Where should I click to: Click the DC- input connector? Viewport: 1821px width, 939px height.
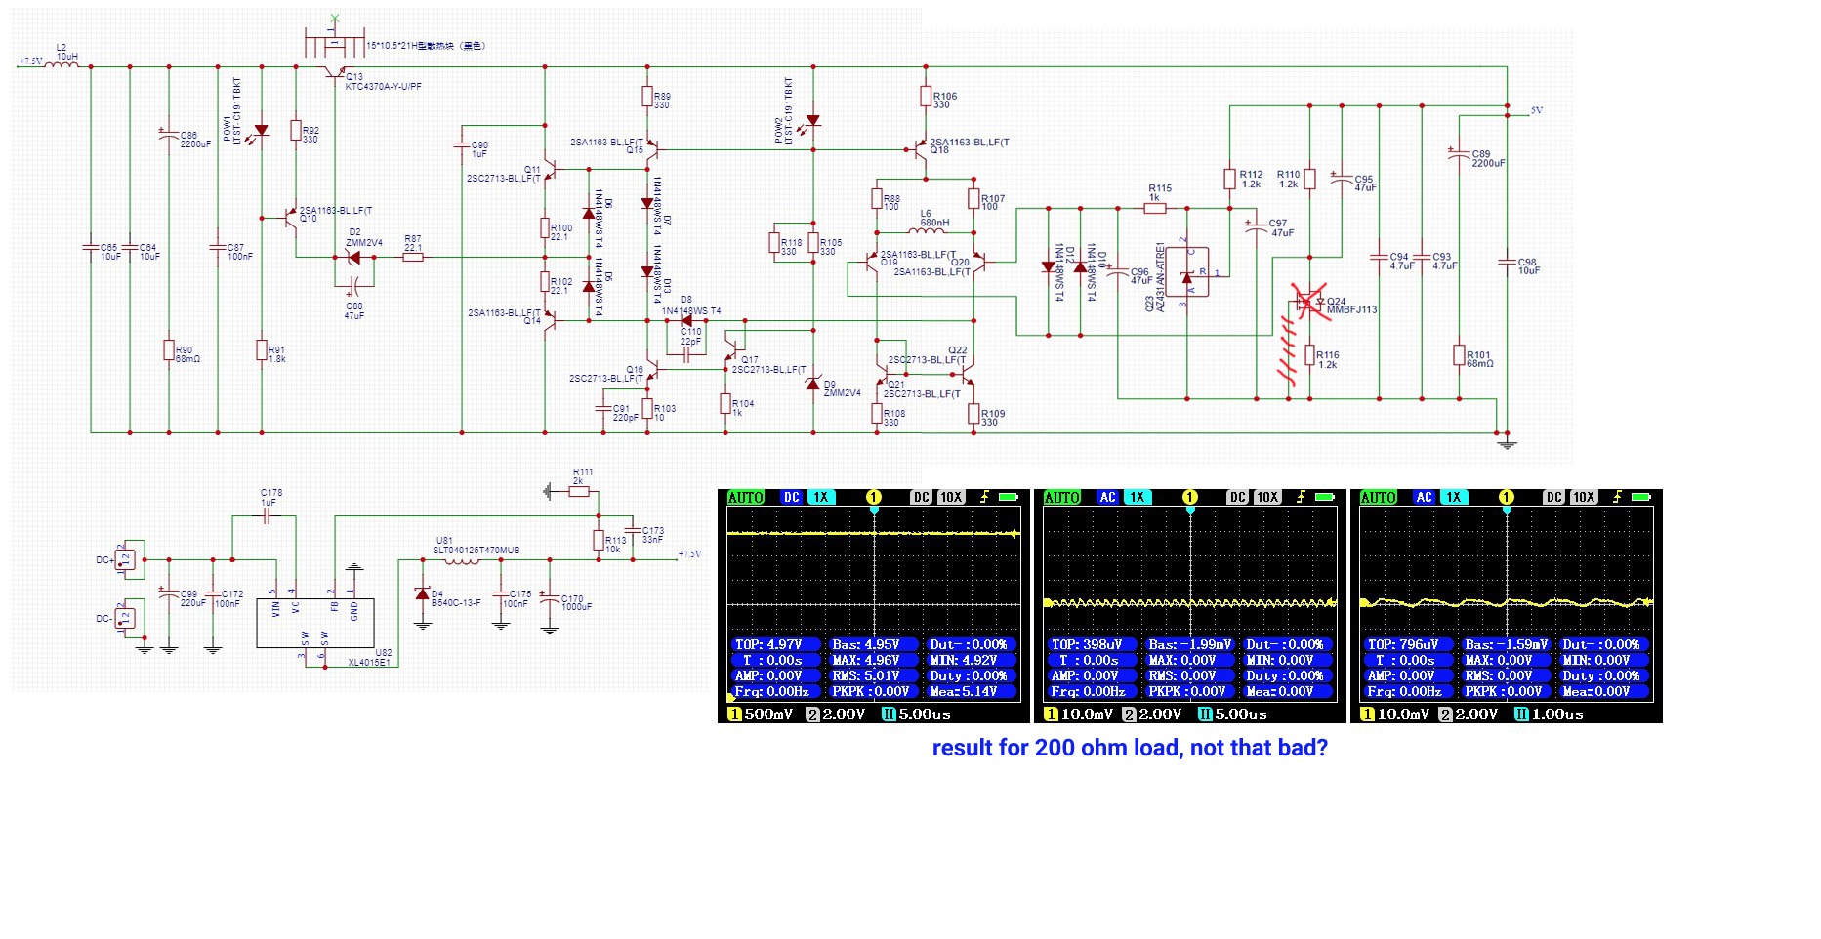click(126, 617)
